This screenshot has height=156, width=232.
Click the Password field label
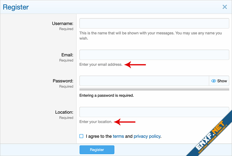63,81
